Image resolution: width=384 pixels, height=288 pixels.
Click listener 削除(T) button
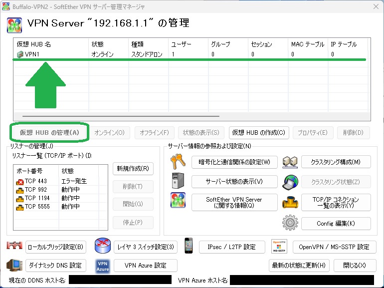coord(133,187)
